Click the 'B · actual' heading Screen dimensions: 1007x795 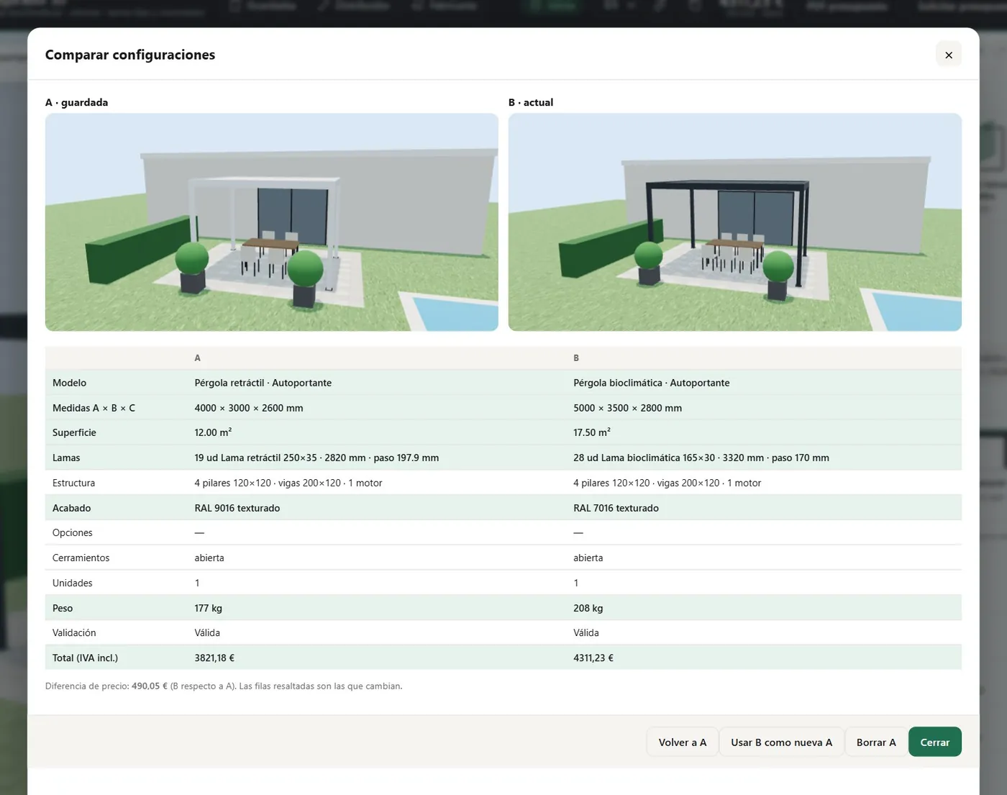coord(531,102)
